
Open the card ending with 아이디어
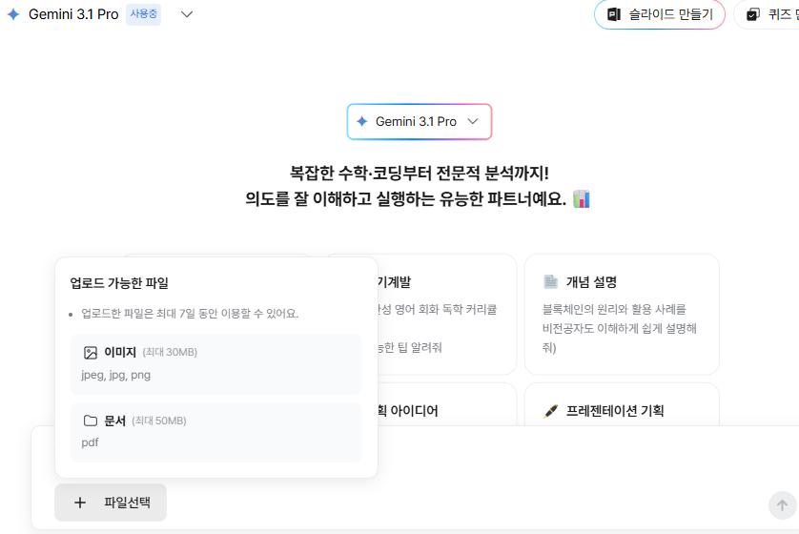click(446, 404)
